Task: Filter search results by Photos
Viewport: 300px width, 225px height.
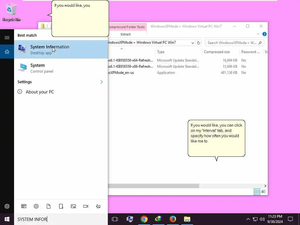Action: [73, 206]
